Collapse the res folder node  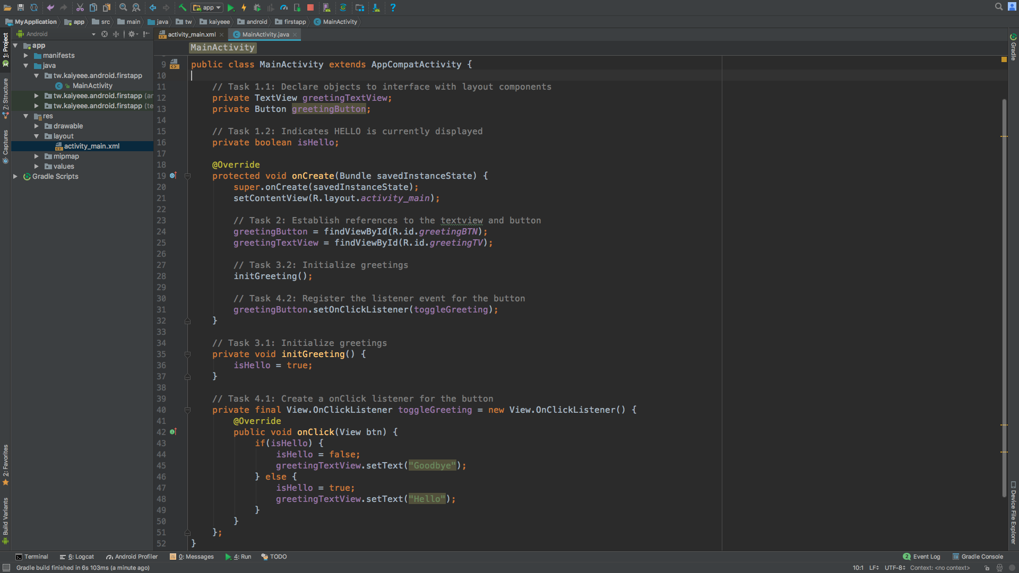(x=25, y=116)
